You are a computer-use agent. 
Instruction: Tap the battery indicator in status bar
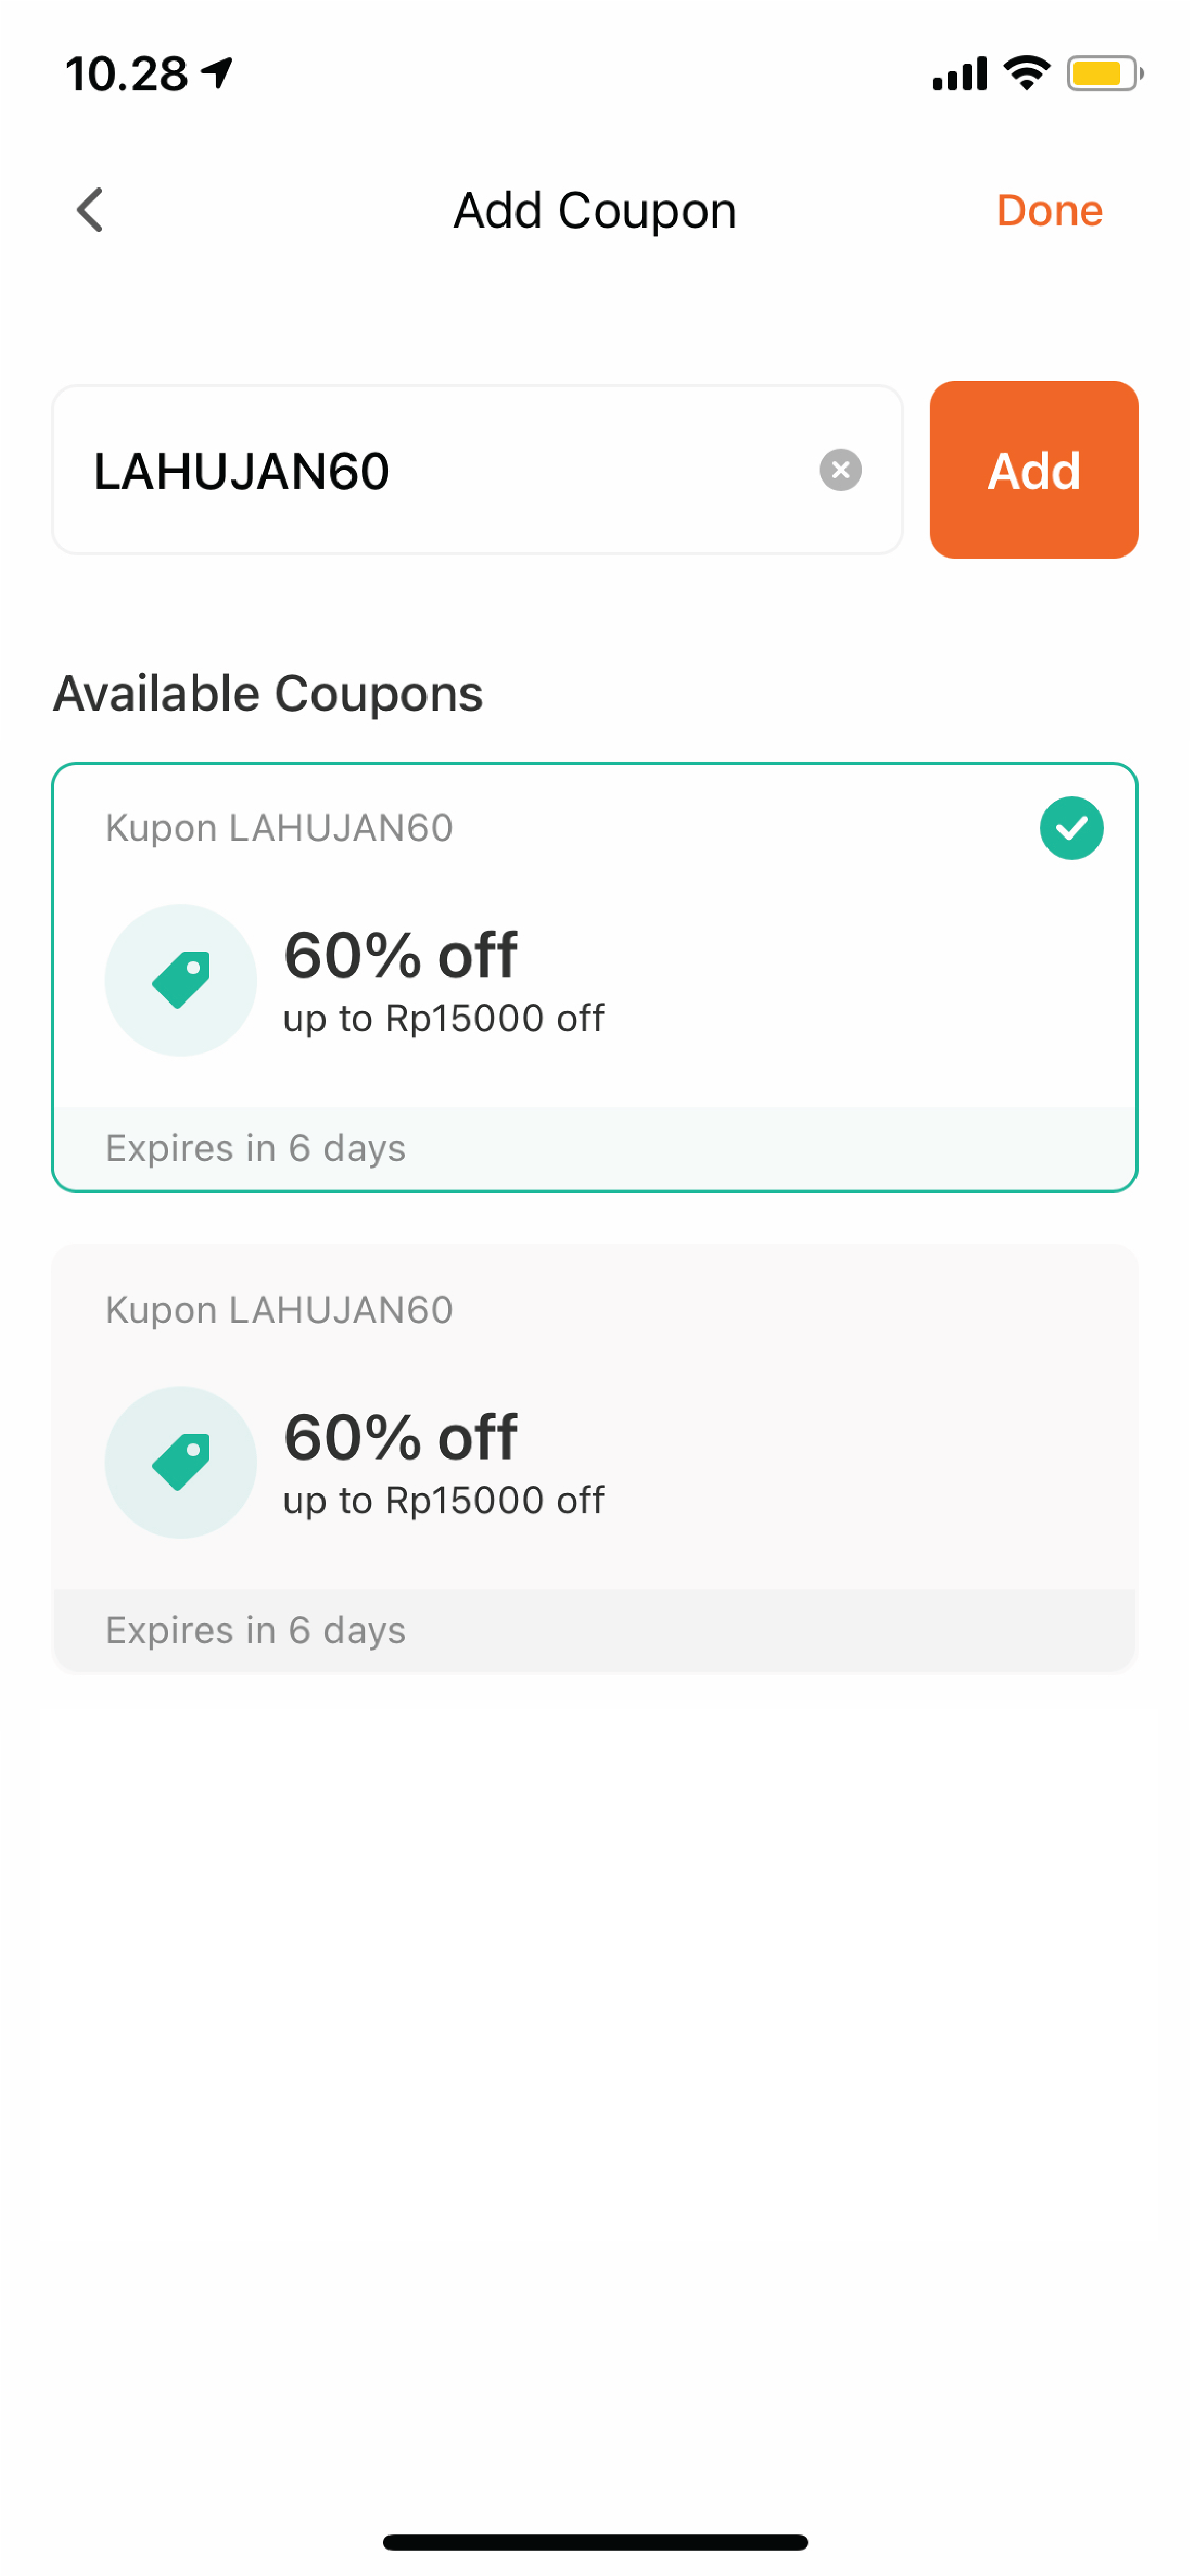pos(1105,73)
